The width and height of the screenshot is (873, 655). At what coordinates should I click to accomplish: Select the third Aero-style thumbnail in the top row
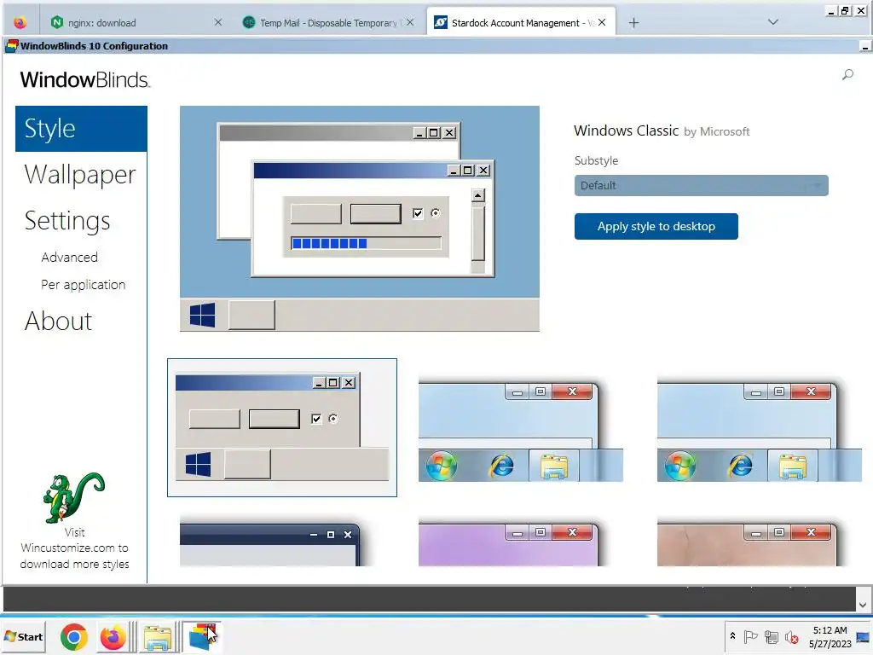click(x=759, y=429)
